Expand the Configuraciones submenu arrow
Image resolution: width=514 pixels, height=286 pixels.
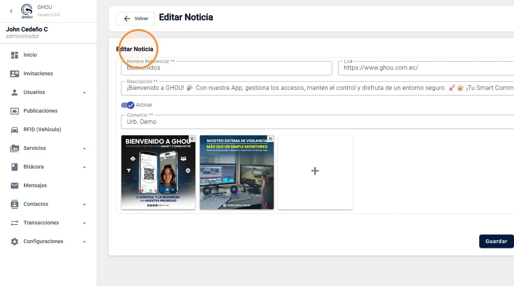(84, 242)
